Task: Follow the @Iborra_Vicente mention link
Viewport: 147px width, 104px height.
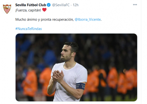Action: click(88, 19)
